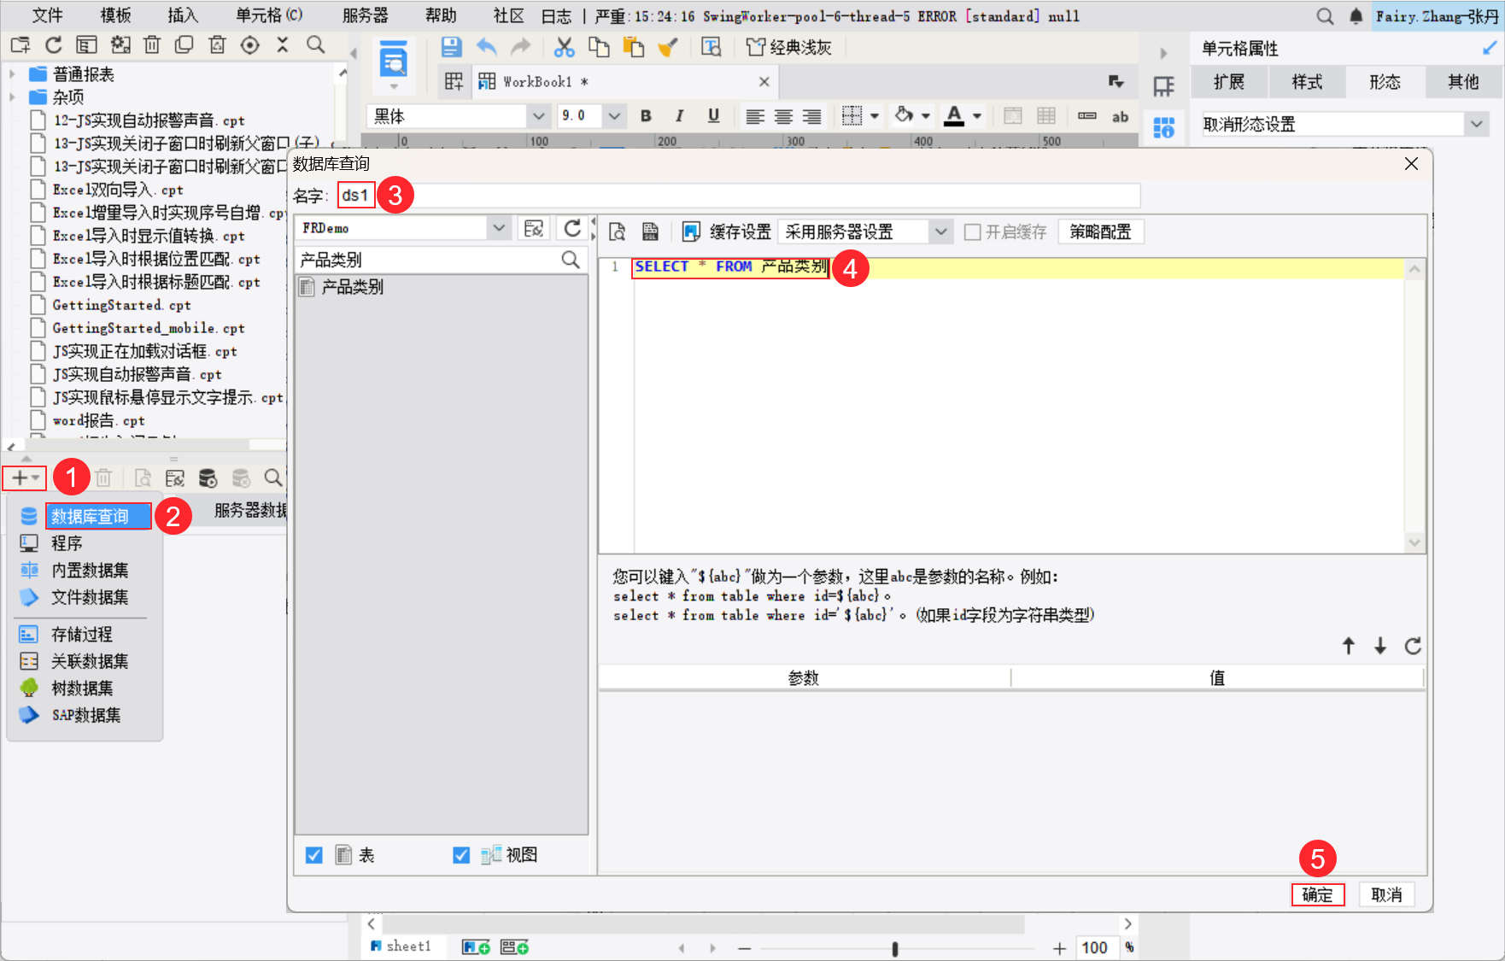1505x961 pixels.
Task: Click the 策略配置 button
Action: click(1100, 231)
